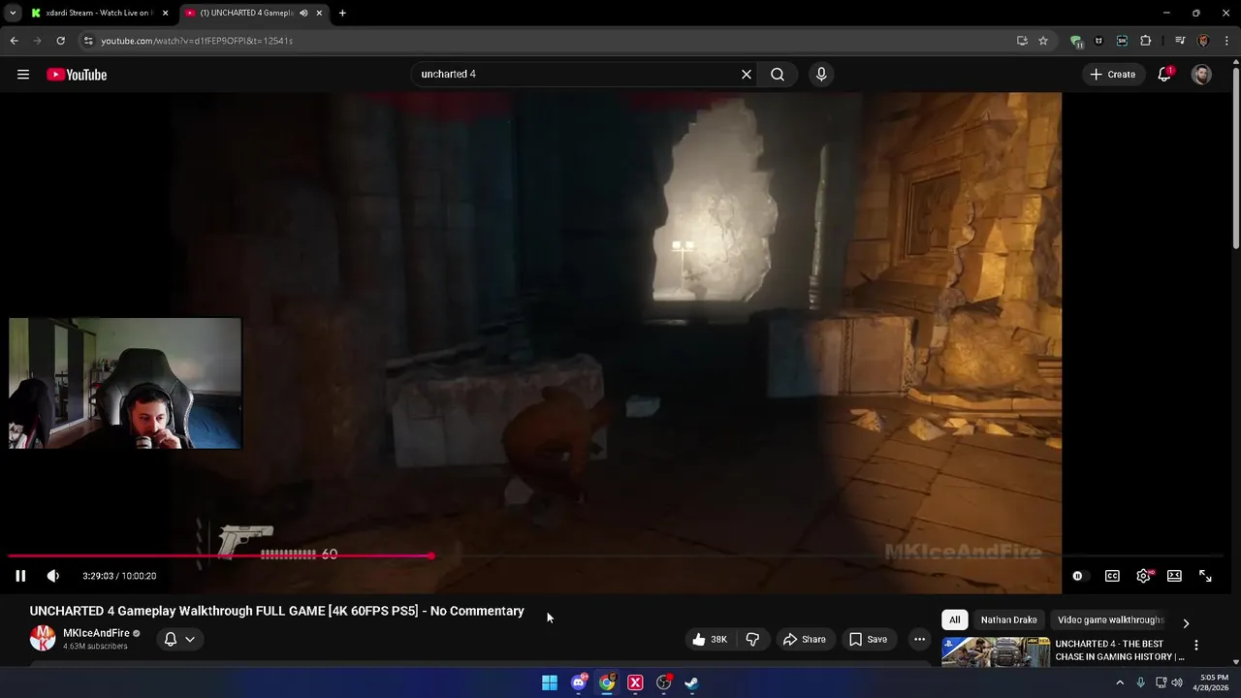Open the Chrome profile avatar

pos(1203,41)
